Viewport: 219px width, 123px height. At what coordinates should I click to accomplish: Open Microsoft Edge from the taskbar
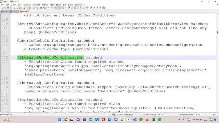[109, 120]
